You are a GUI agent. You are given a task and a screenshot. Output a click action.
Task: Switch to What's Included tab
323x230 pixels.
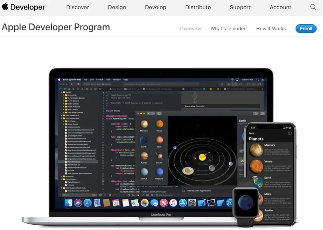click(229, 29)
